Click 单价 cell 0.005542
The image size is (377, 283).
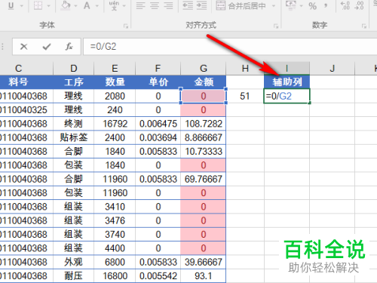click(158, 275)
